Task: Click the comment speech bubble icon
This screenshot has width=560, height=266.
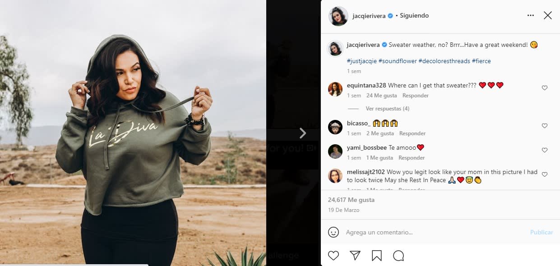Action: (398, 256)
